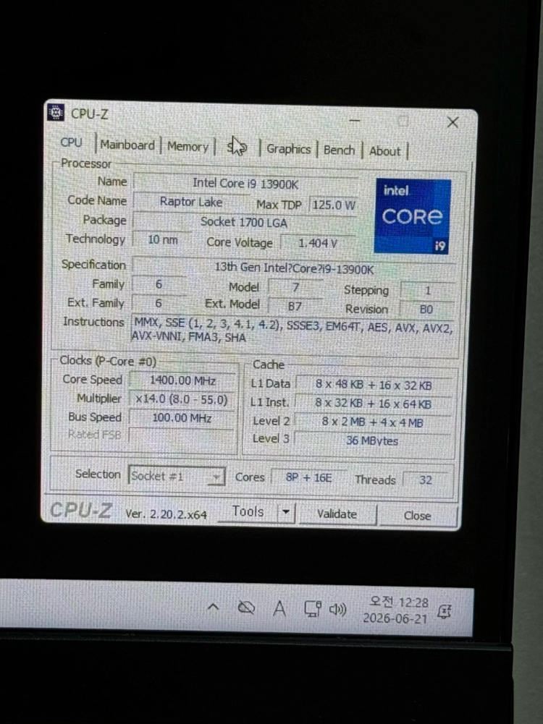Open the cloud sync tray icon
This screenshot has width=543, height=724.
point(246,608)
